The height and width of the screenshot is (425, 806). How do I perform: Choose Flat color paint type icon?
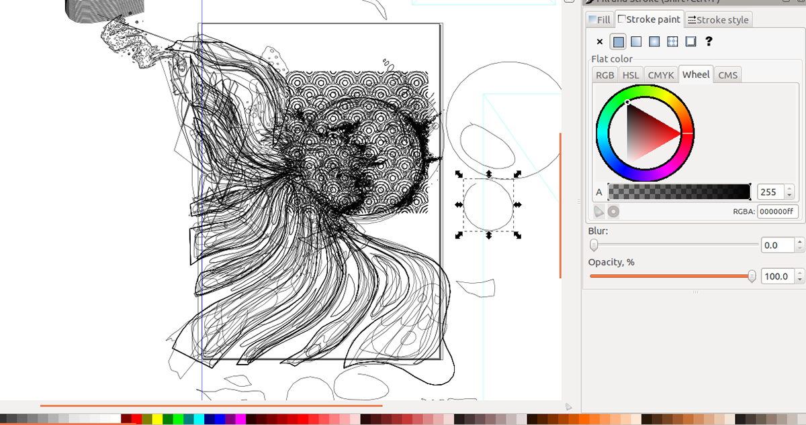click(618, 42)
